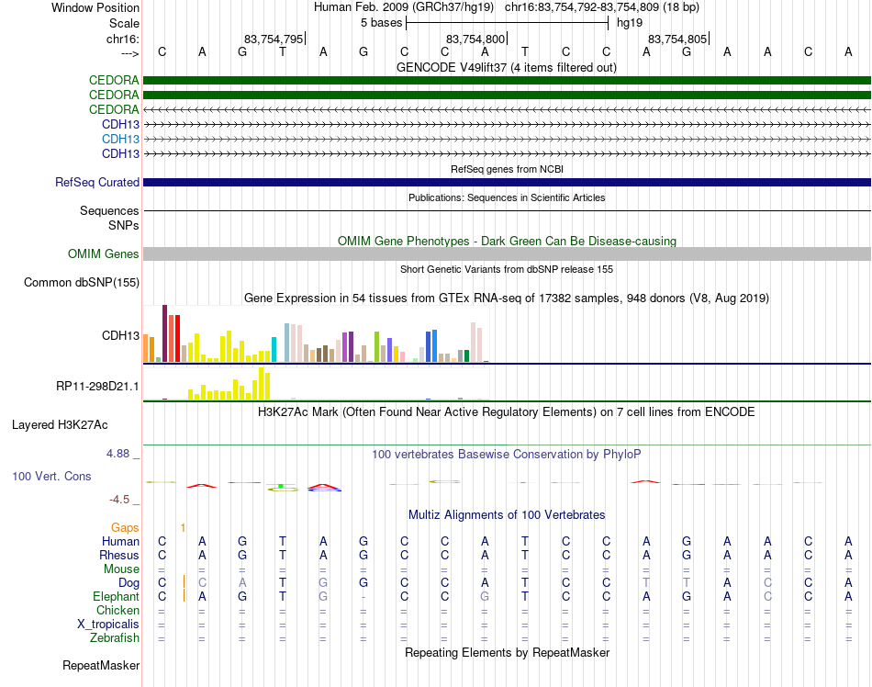Viewport: 872px width, 687px height.
Task: Click the 'OMIM Genes' track label
Action: click(104, 254)
